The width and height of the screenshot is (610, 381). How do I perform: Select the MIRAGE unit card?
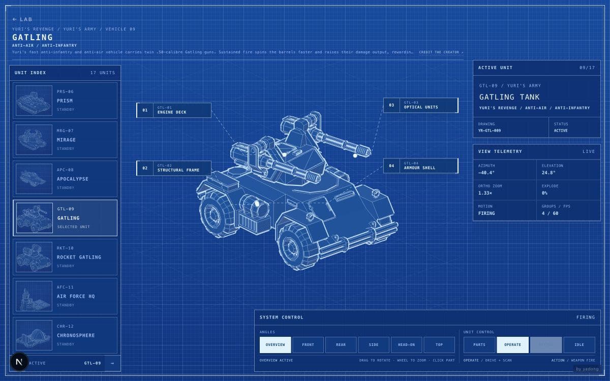65,140
